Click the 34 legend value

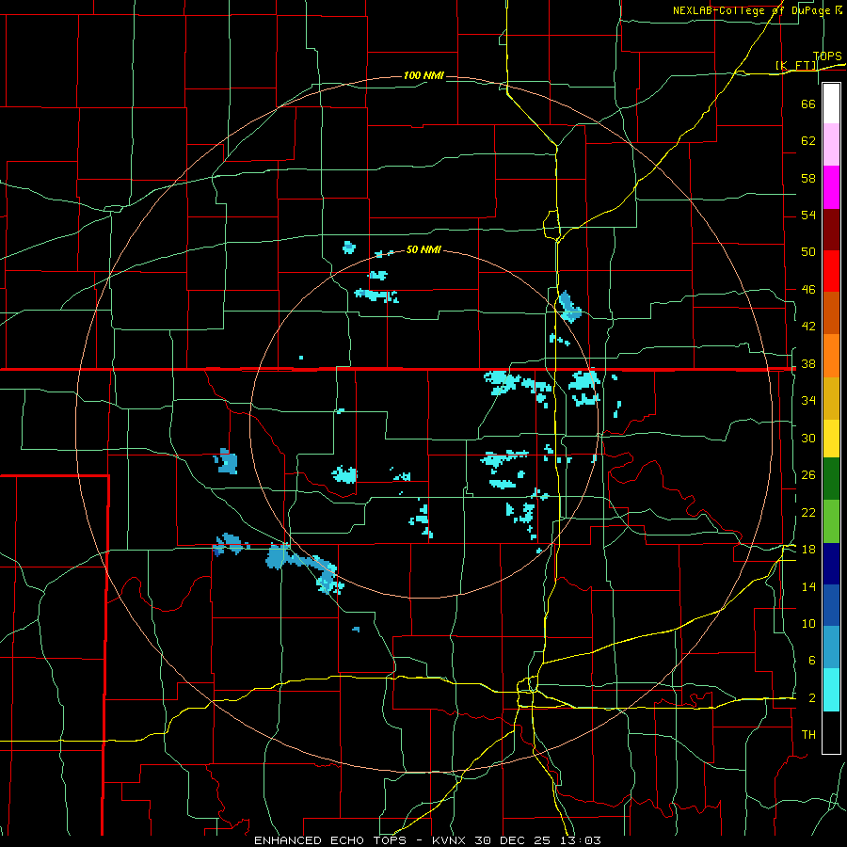click(x=808, y=401)
